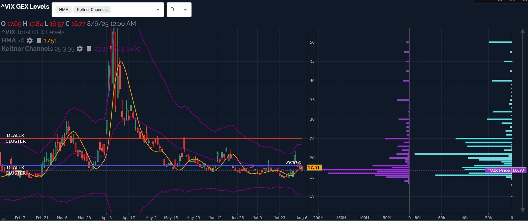Open Keltner Channels settings gear

click(80, 49)
